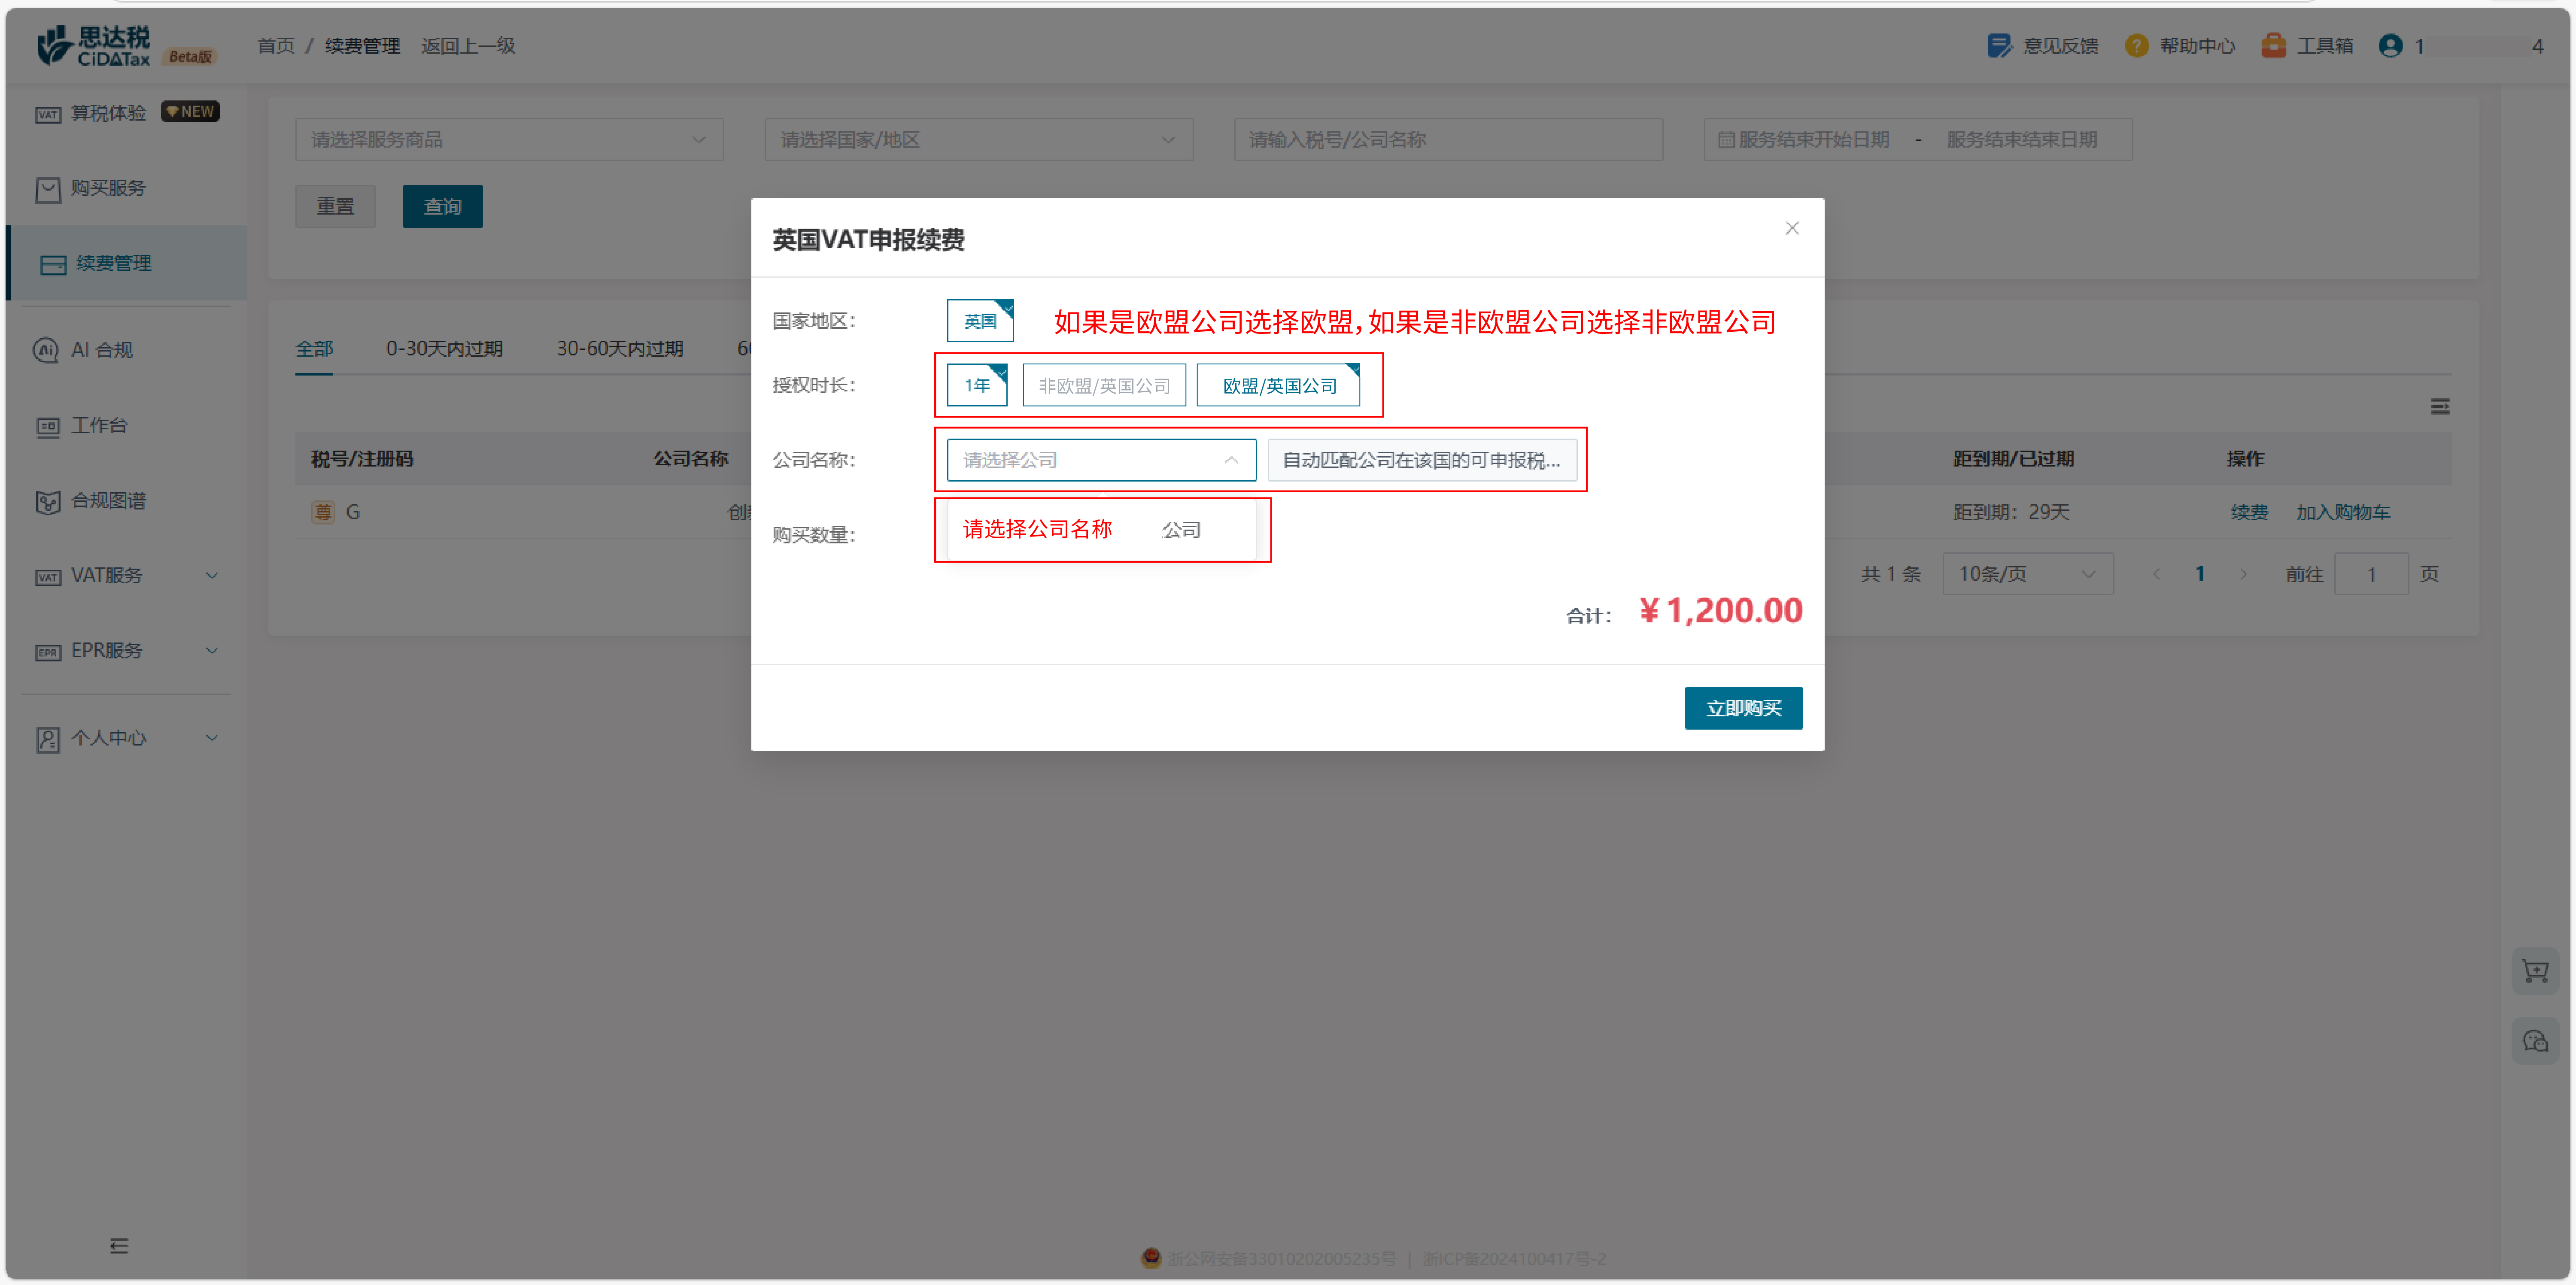Switch to the 0-30天内过期 tab
Screen dimensions: 2576x1285
pyautogui.click(x=444, y=348)
